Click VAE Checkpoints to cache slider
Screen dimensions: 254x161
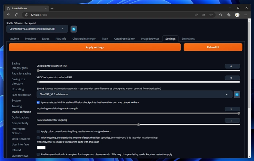(138, 82)
